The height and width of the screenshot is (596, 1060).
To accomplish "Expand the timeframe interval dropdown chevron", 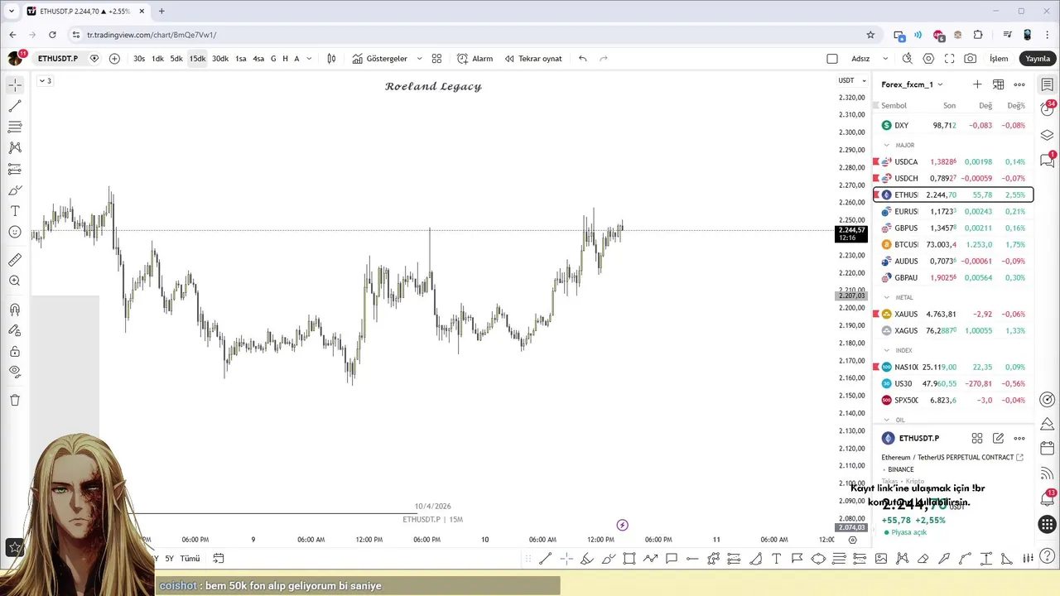I will [309, 59].
